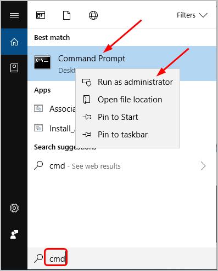The width and height of the screenshot is (218, 271).
Task: Expand cmd web results chevron
Action: (x=203, y=166)
